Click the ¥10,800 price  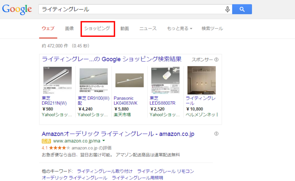coord(195,109)
